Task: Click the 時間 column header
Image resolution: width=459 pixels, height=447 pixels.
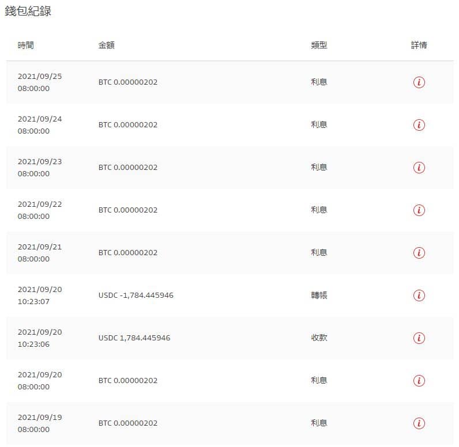Action: point(26,45)
